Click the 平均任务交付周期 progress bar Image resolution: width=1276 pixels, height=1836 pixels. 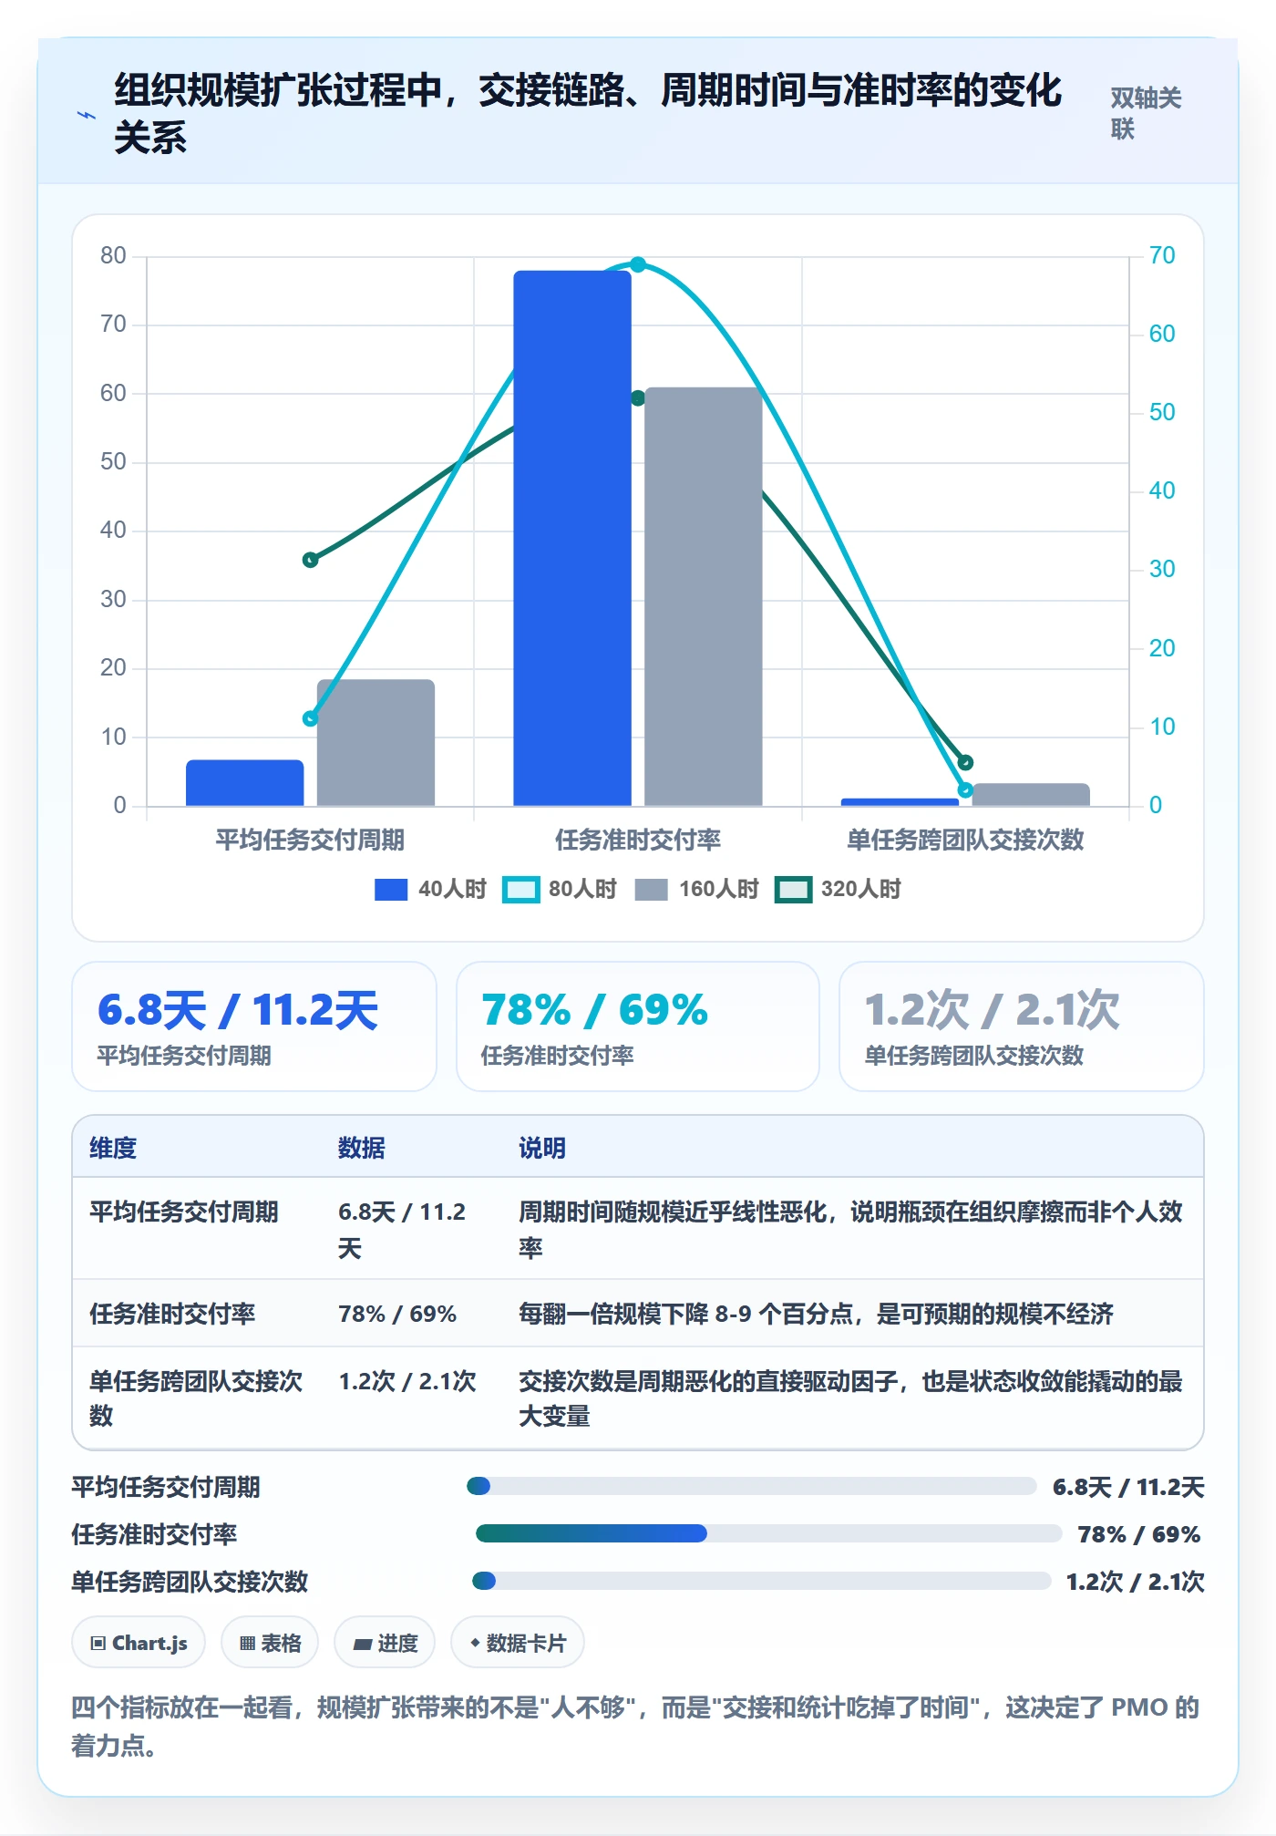click(752, 1486)
